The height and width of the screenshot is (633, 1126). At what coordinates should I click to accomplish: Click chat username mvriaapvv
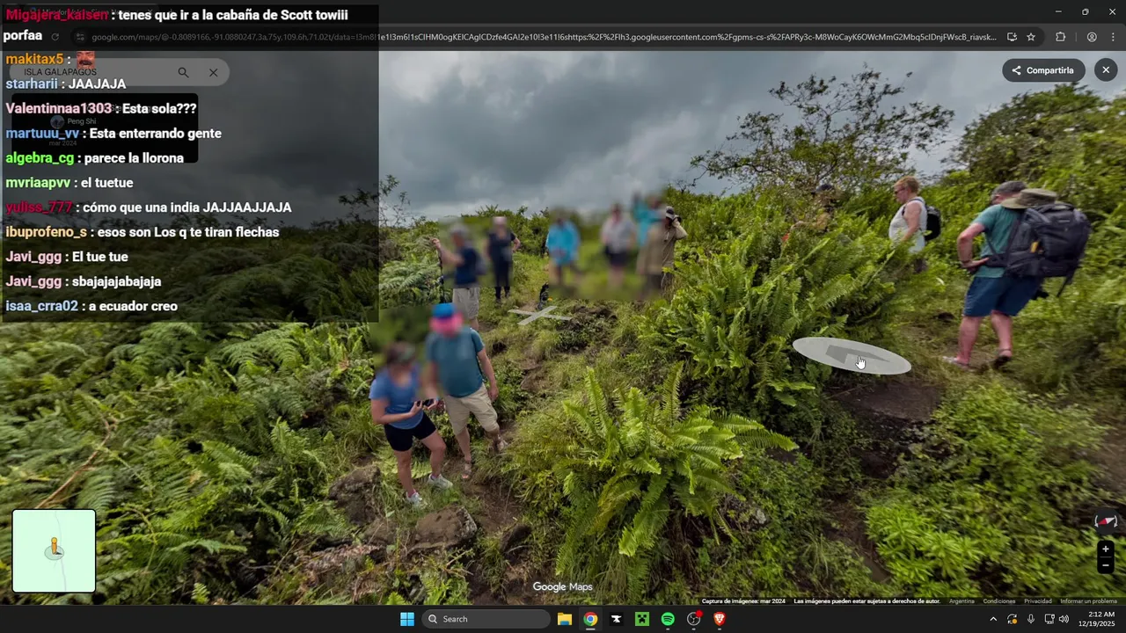[x=38, y=183]
